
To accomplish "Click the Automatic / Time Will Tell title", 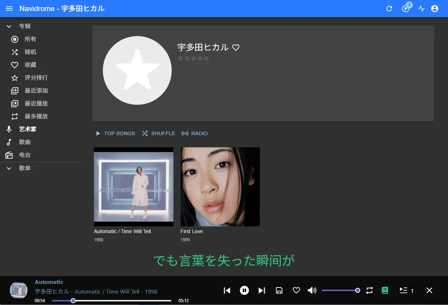I will click(122, 231).
